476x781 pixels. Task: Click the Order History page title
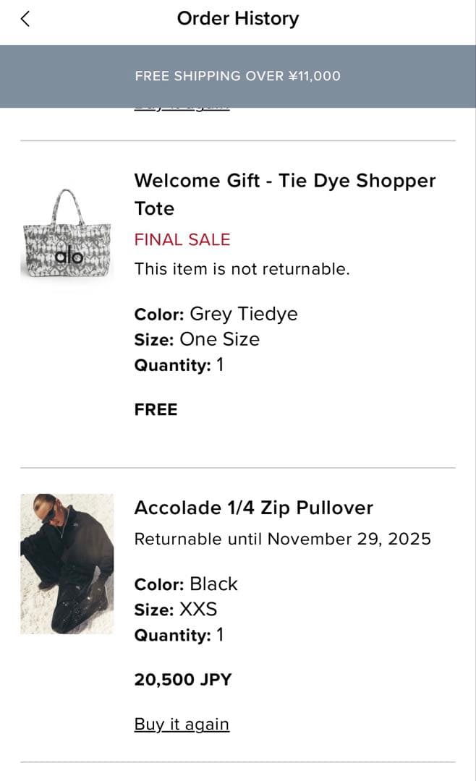pyautogui.click(x=237, y=19)
